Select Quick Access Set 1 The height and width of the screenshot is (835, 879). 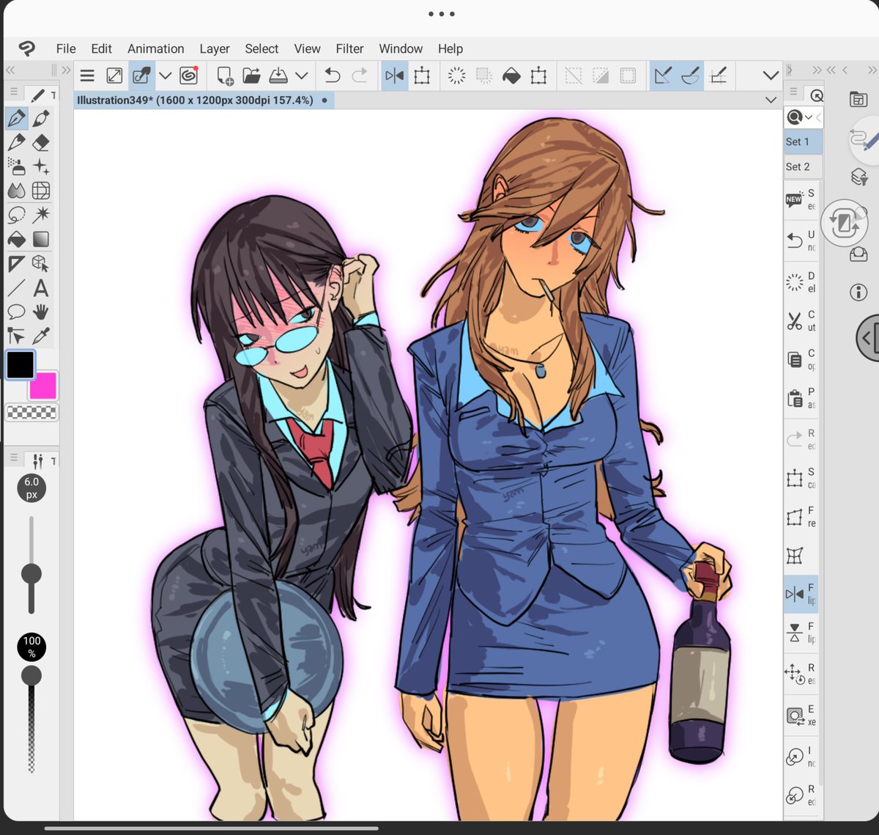click(x=803, y=141)
